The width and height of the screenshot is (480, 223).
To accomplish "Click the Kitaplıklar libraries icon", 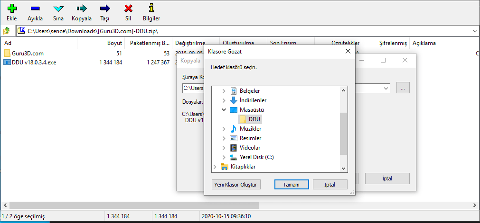I will 225,167.
